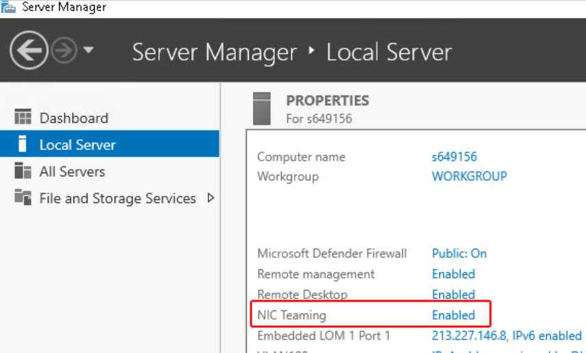This screenshot has width=586, height=353.
Task: Open NIC Teaming Enabled link
Action: (453, 315)
